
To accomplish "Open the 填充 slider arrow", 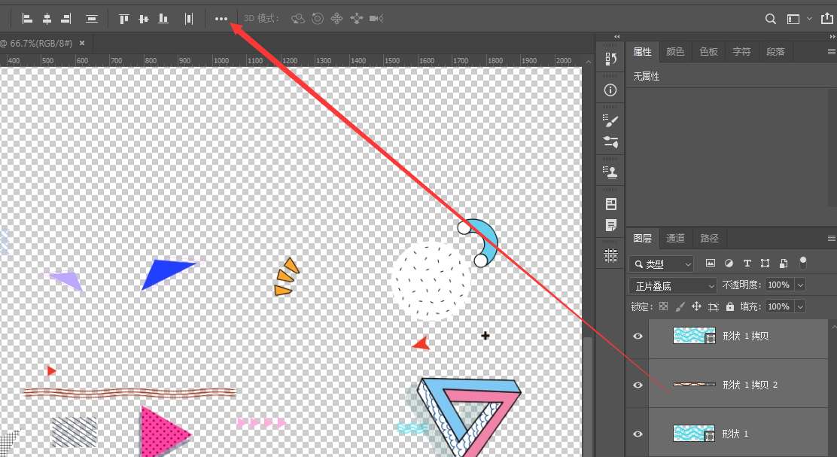I will (x=800, y=307).
